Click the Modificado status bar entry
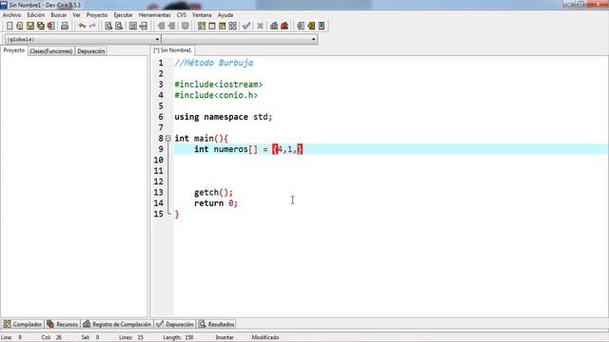This screenshot has height=342, width=609. click(x=265, y=337)
